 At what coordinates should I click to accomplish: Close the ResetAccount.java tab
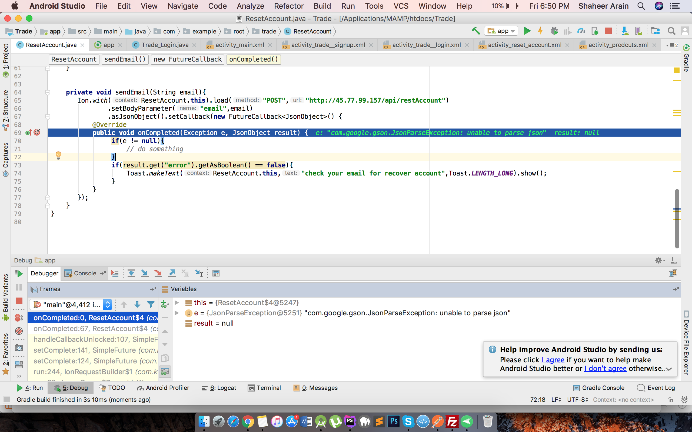82,45
